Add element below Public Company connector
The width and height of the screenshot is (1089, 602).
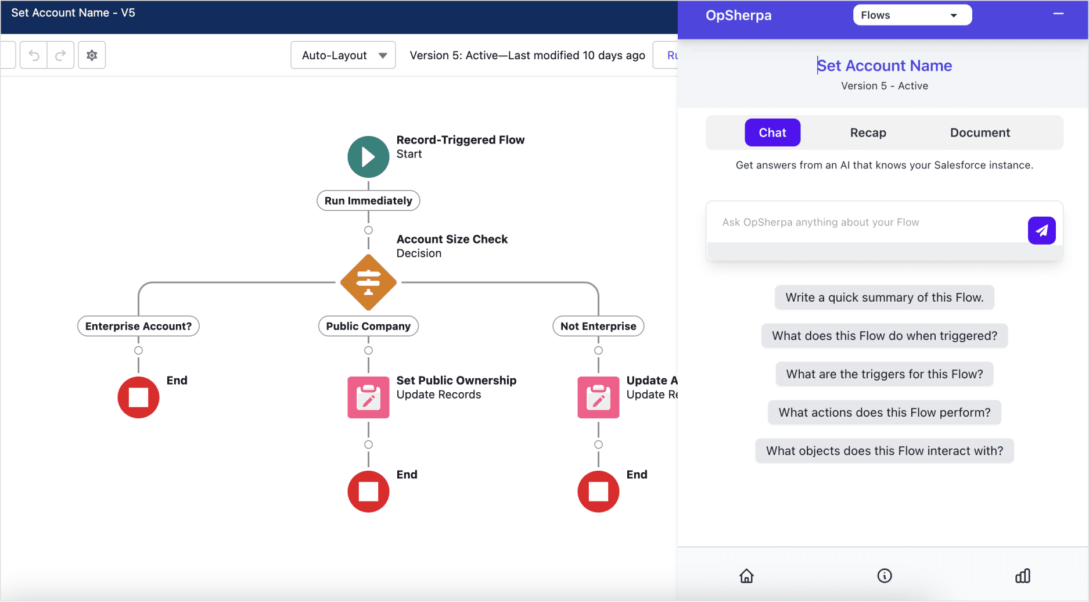[x=368, y=350]
